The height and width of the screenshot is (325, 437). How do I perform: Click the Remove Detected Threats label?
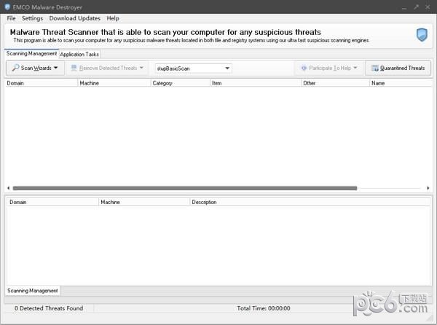[x=108, y=68]
